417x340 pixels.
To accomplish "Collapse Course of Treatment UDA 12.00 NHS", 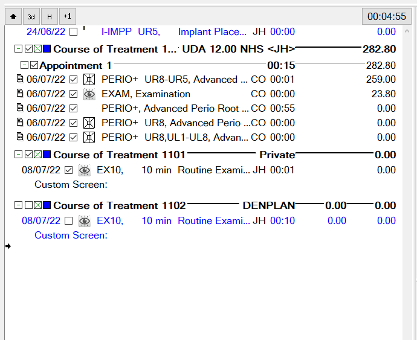I will click(x=18, y=49).
